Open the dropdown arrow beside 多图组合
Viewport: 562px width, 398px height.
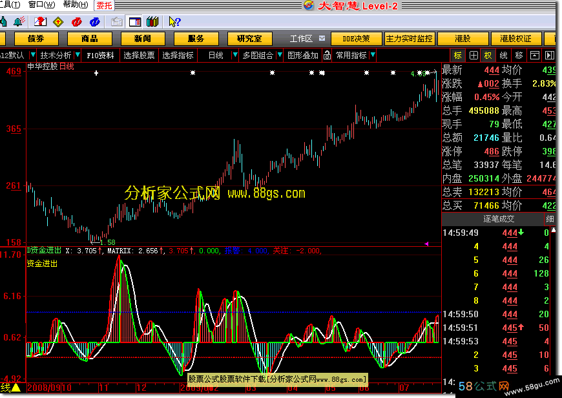(280, 55)
